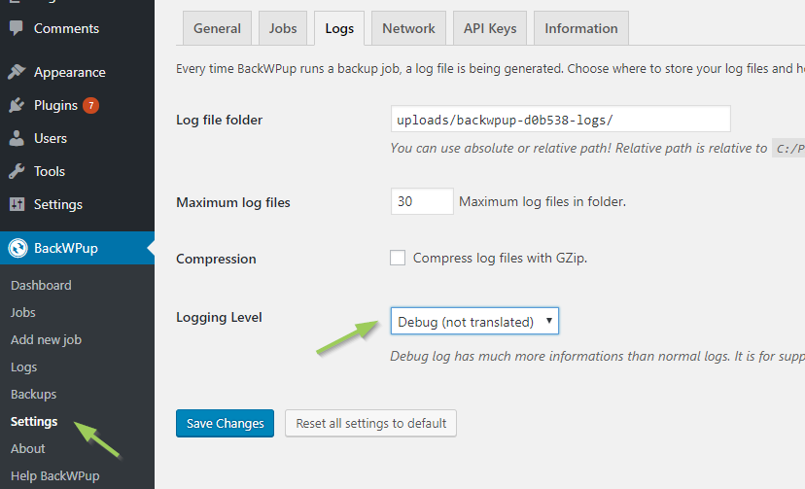This screenshot has width=805, height=489.
Task: Open the API Keys tab
Action: tap(490, 28)
